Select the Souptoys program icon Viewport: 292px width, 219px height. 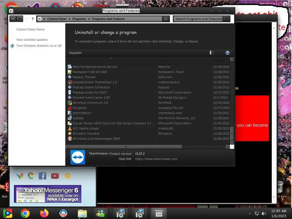pos(70,108)
